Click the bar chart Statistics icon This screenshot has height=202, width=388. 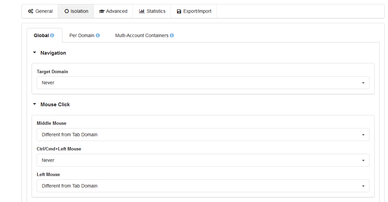pos(142,11)
